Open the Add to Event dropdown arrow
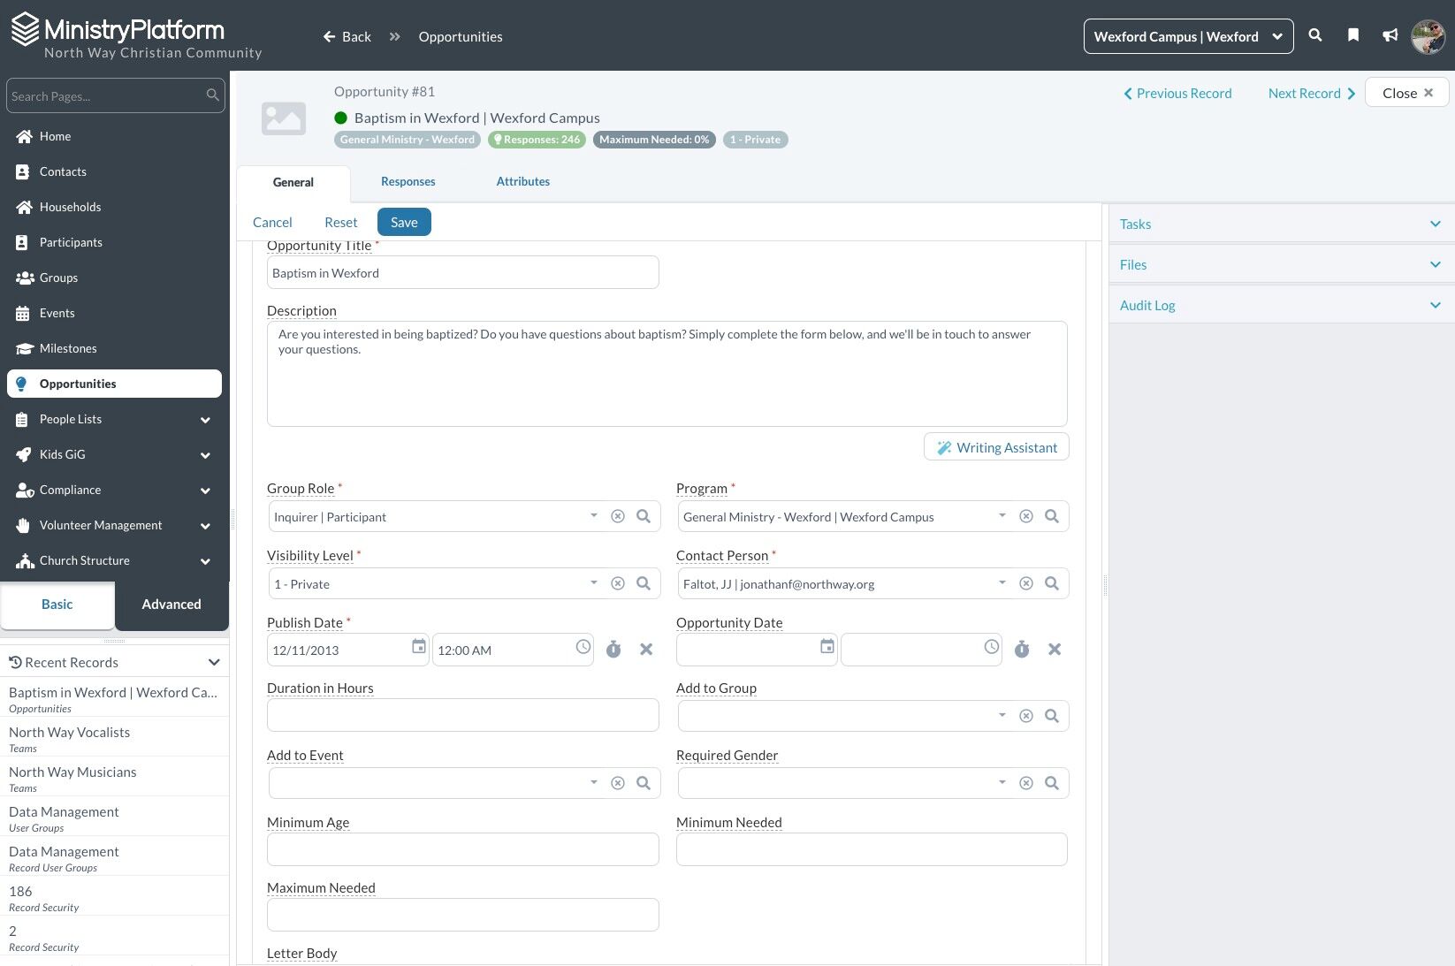Viewport: 1455px width, 966px height. coord(594,782)
